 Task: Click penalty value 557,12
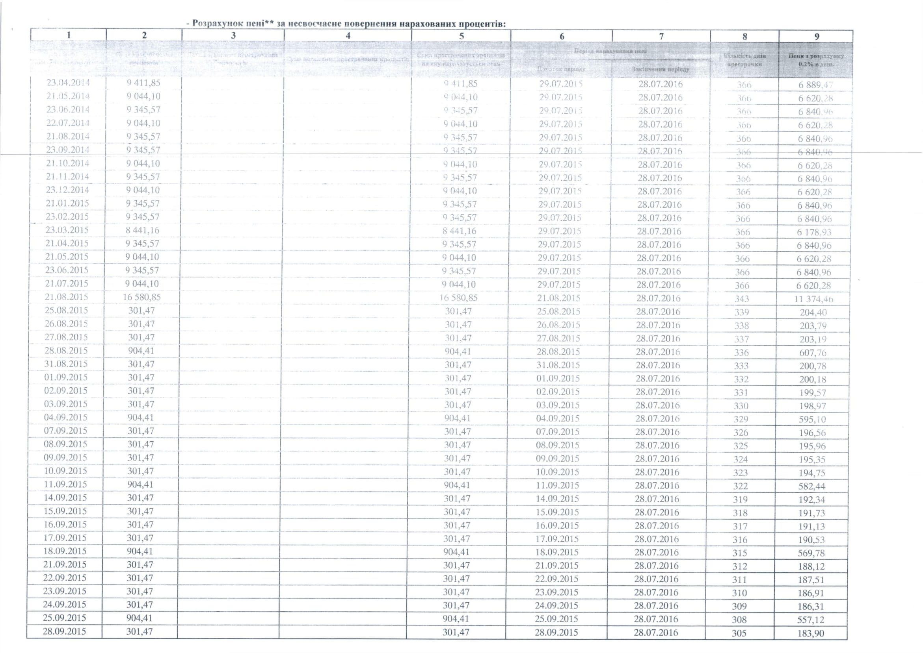[811, 620]
